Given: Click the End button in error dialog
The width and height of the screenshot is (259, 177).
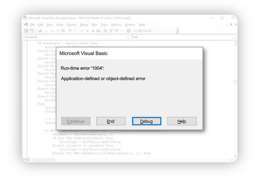Looking at the screenshot, I should pos(111,121).
